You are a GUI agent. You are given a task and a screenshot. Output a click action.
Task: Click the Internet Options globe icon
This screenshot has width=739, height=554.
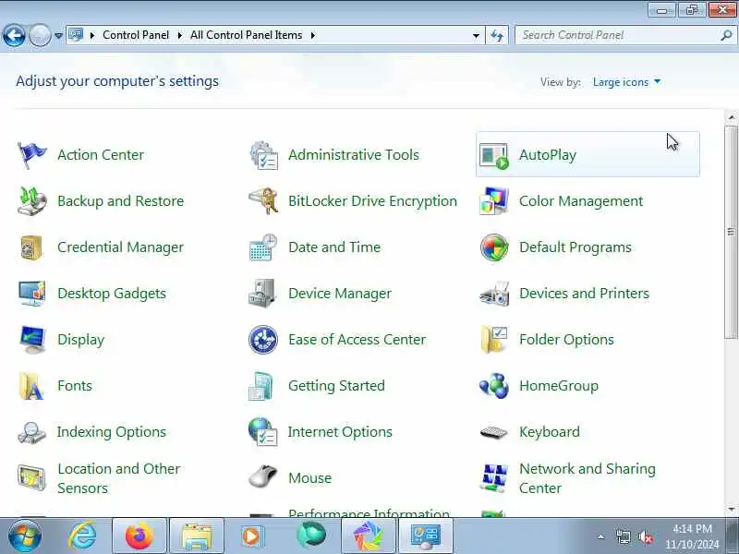tap(262, 432)
